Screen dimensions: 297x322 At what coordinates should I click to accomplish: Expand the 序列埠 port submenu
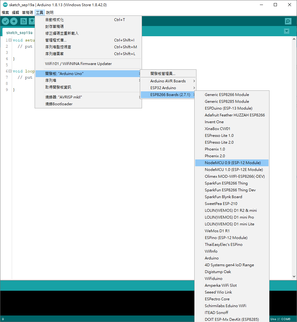[x=88, y=80]
